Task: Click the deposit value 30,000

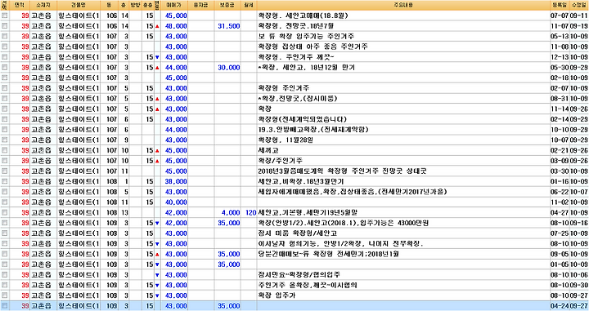Action: click(229, 68)
